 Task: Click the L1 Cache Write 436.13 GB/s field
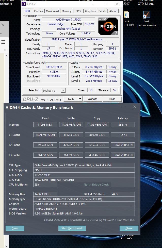pos(71,135)
